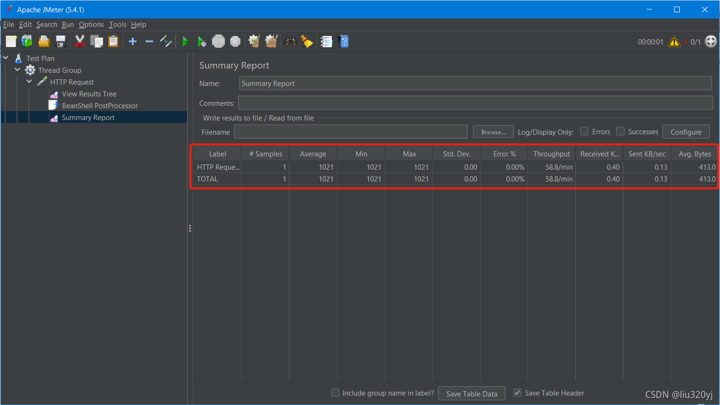The height and width of the screenshot is (405, 720).
Task: Click the Max column header
Action: 409,154
